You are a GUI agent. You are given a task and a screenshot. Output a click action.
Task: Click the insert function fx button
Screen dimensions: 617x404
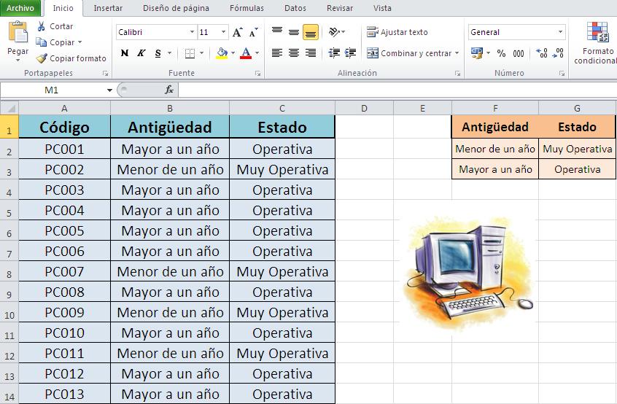pyautogui.click(x=169, y=90)
